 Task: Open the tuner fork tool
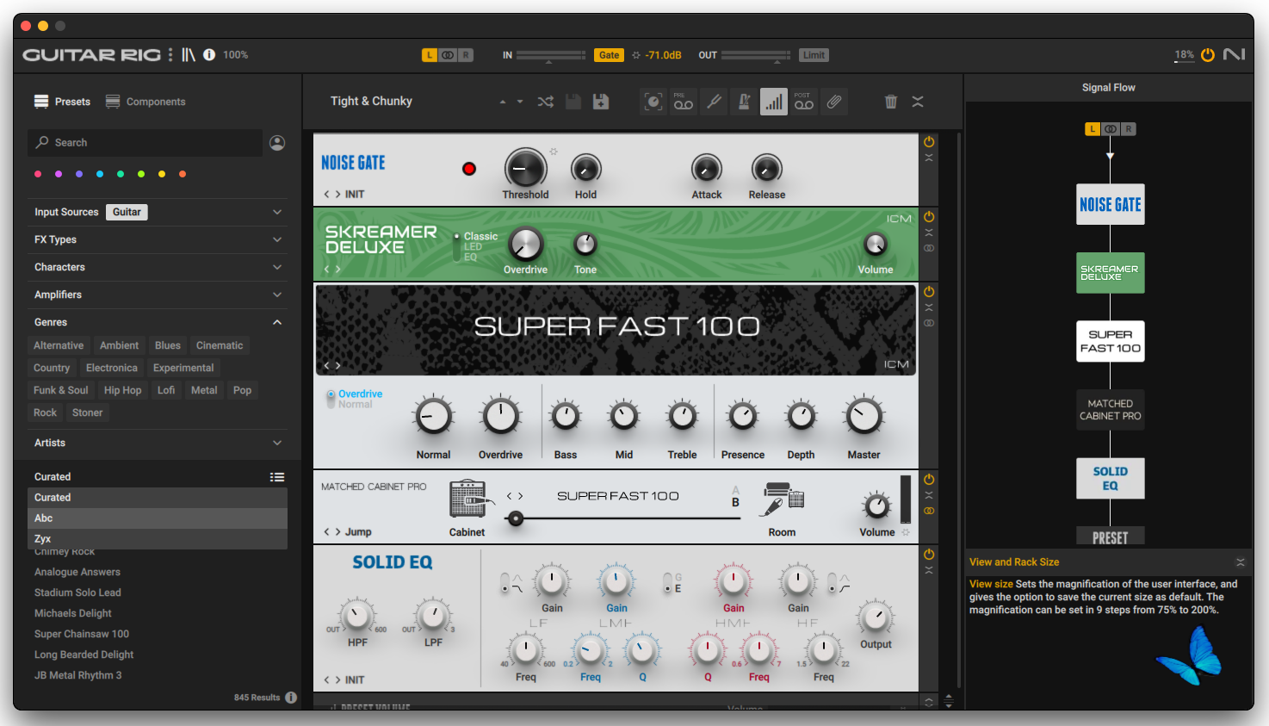click(714, 102)
